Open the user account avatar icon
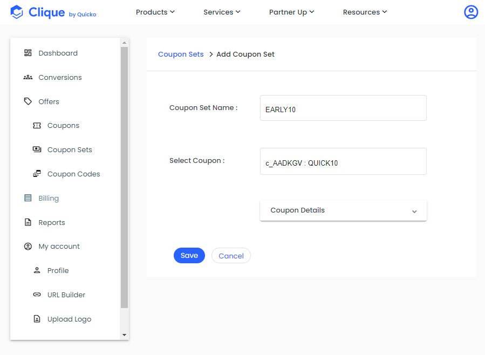The image size is (485, 355). pyautogui.click(x=471, y=12)
